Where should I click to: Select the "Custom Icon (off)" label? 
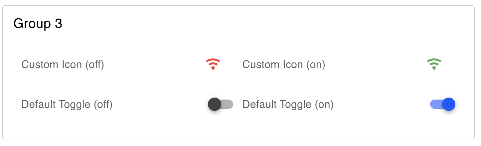point(63,64)
